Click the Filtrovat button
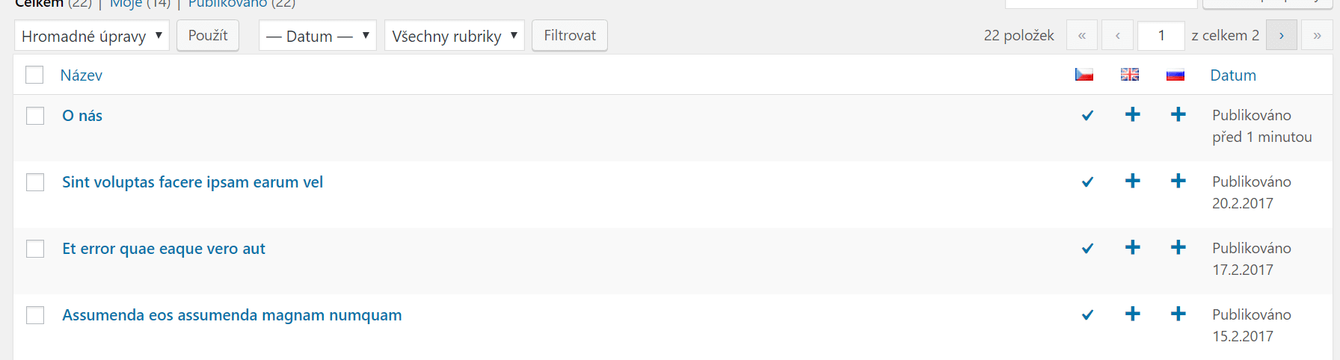Image resolution: width=1340 pixels, height=360 pixels. pyautogui.click(x=570, y=35)
